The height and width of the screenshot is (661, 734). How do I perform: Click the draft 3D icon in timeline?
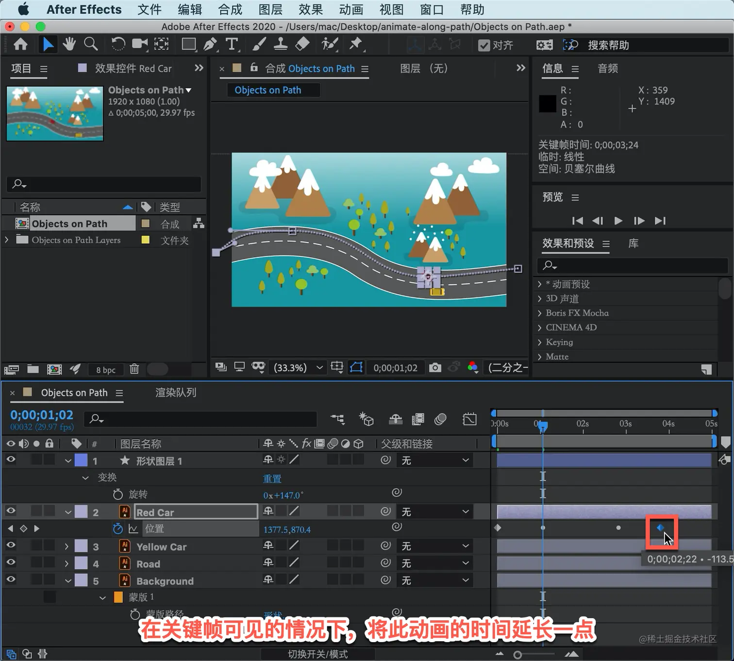click(x=366, y=419)
